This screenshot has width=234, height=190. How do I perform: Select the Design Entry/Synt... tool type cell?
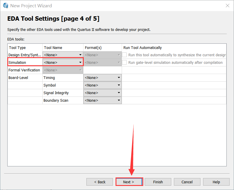click(25, 55)
